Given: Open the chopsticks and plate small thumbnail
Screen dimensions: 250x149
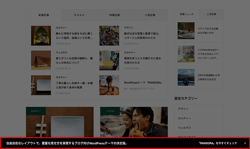Looking at the screenshot, I should [x=41, y=85].
